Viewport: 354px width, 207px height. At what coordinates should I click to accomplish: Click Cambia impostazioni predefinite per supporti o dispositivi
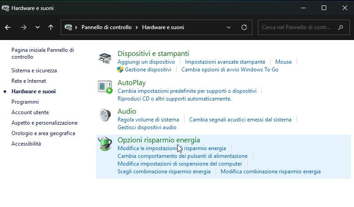[x=187, y=91]
